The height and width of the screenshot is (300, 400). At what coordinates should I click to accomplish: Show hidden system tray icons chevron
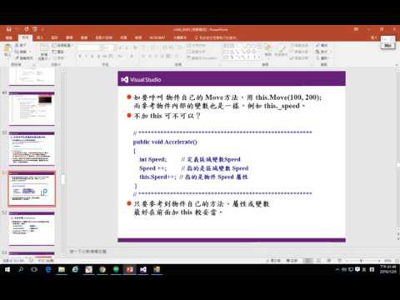(337, 269)
